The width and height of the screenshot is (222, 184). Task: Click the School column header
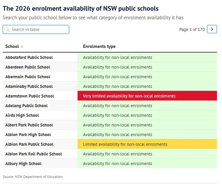click(12, 47)
